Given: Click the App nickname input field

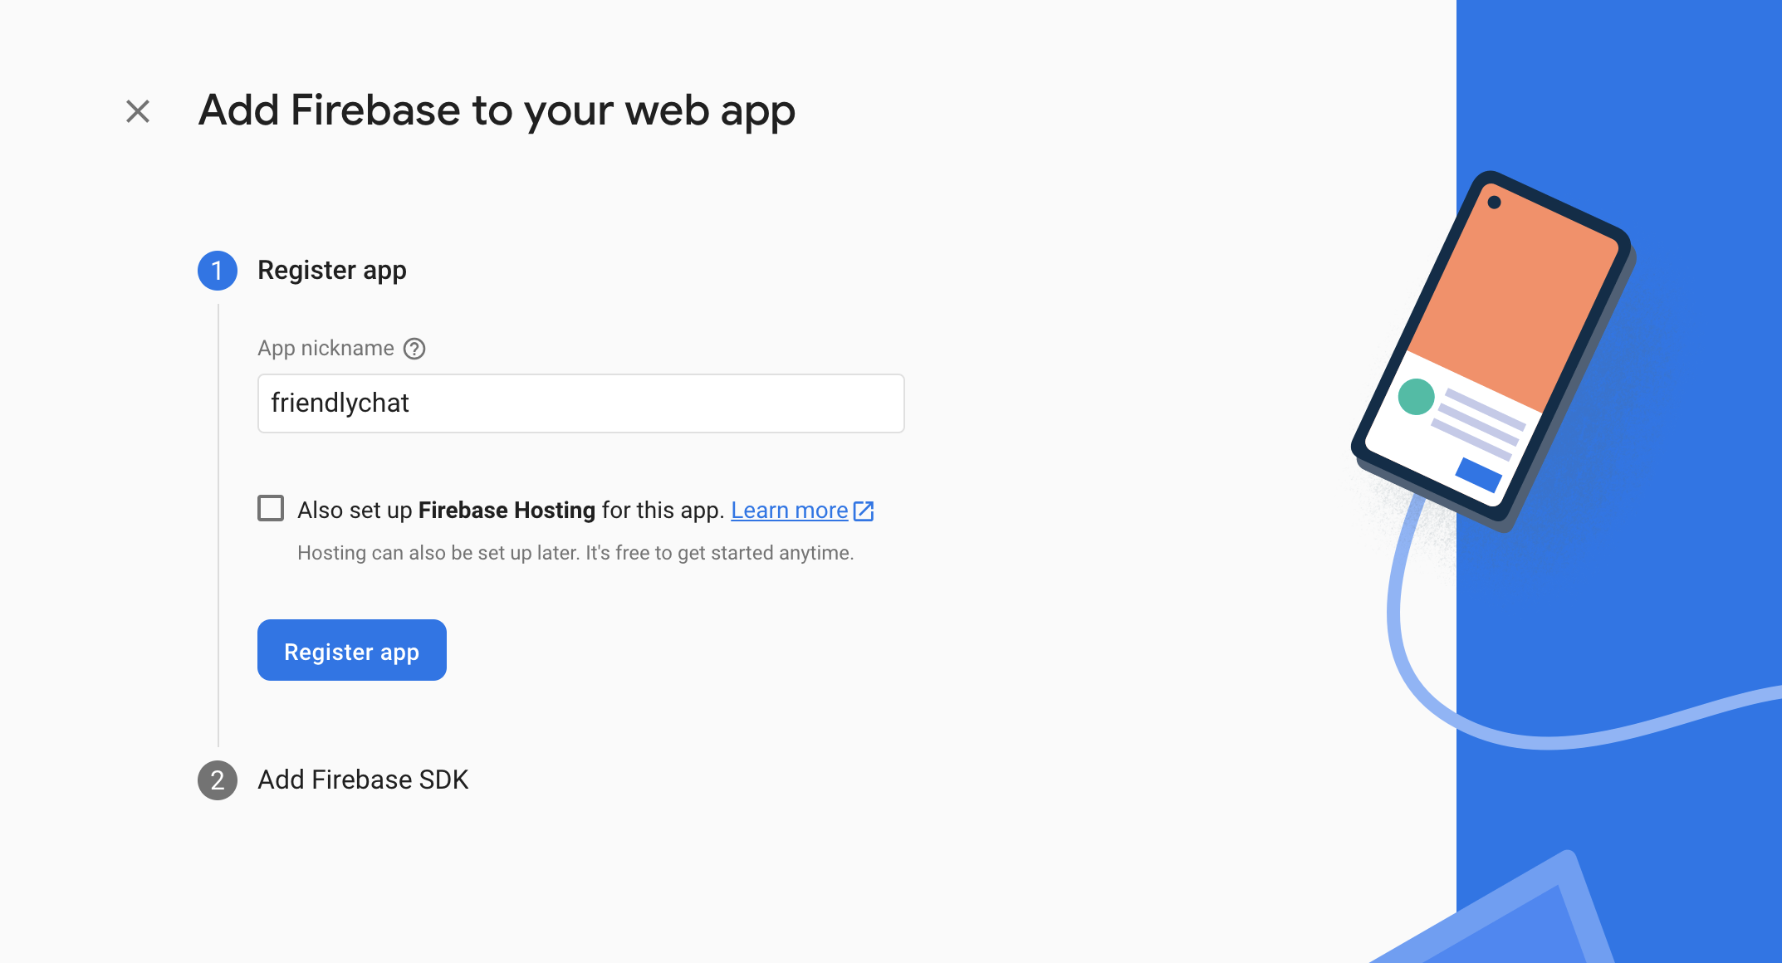Looking at the screenshot, I should coord(581,402).
